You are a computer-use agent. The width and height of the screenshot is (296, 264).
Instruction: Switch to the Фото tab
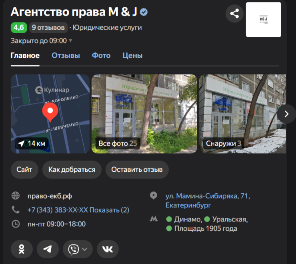(x=101, y=56)
